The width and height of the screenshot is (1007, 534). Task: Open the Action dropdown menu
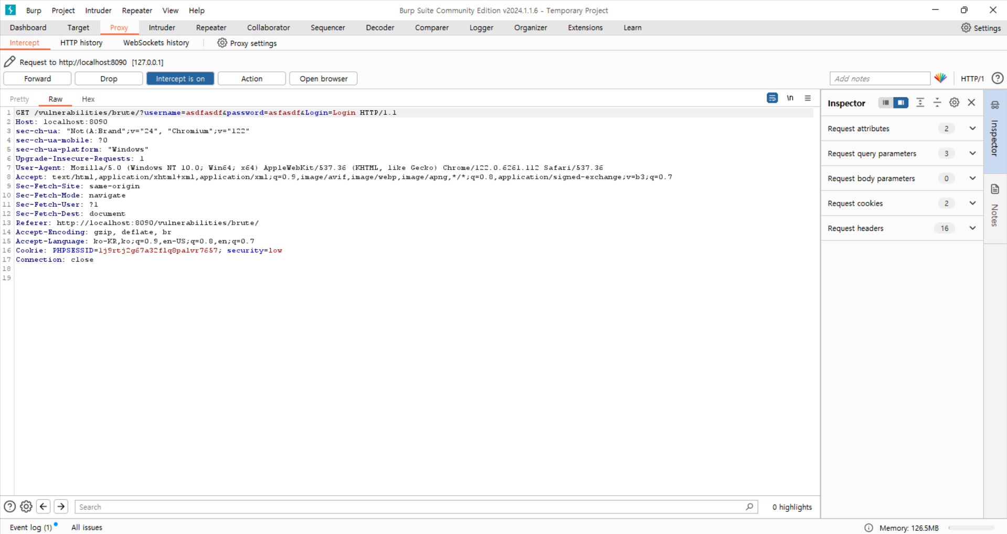click(252, 79)
